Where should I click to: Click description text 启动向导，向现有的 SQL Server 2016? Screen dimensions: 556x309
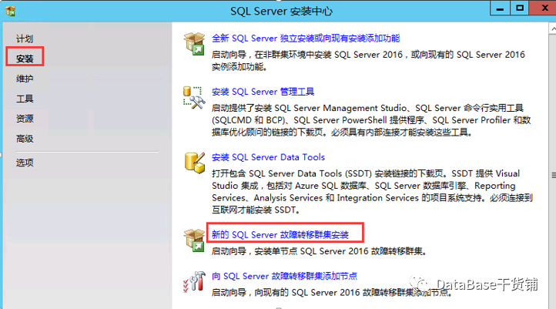pos(331,293)
